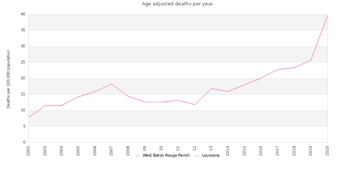Toggle the Louisiana series in the legend

click(x=207, y=156)
